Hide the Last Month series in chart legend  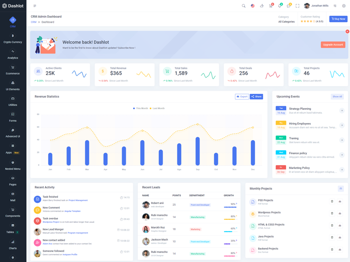[x=157, y=108]
